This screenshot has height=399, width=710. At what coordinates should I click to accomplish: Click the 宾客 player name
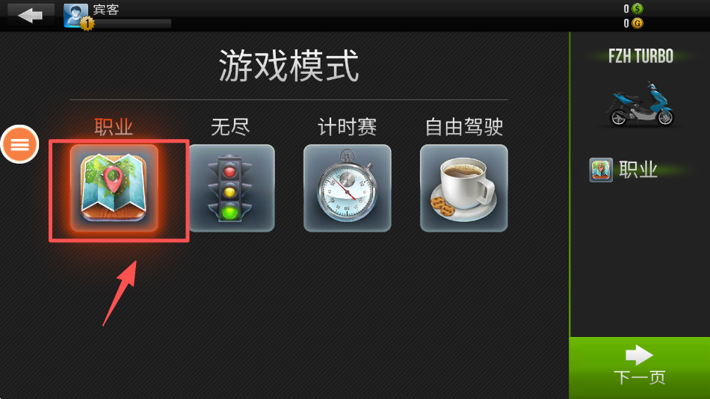(106, 10)
